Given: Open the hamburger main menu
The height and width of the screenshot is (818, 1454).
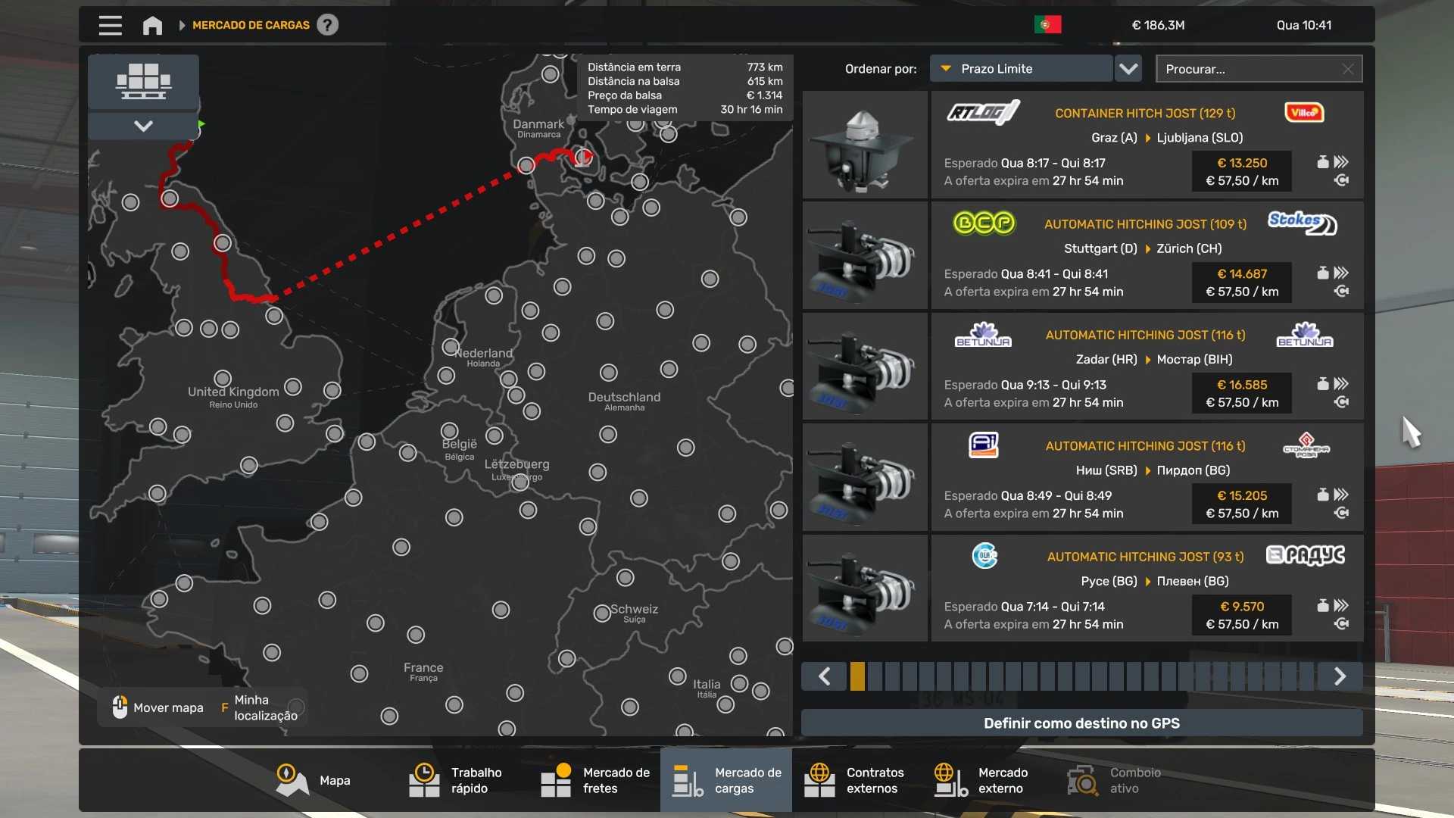Looking at the screenshot, I should (110, 25).
